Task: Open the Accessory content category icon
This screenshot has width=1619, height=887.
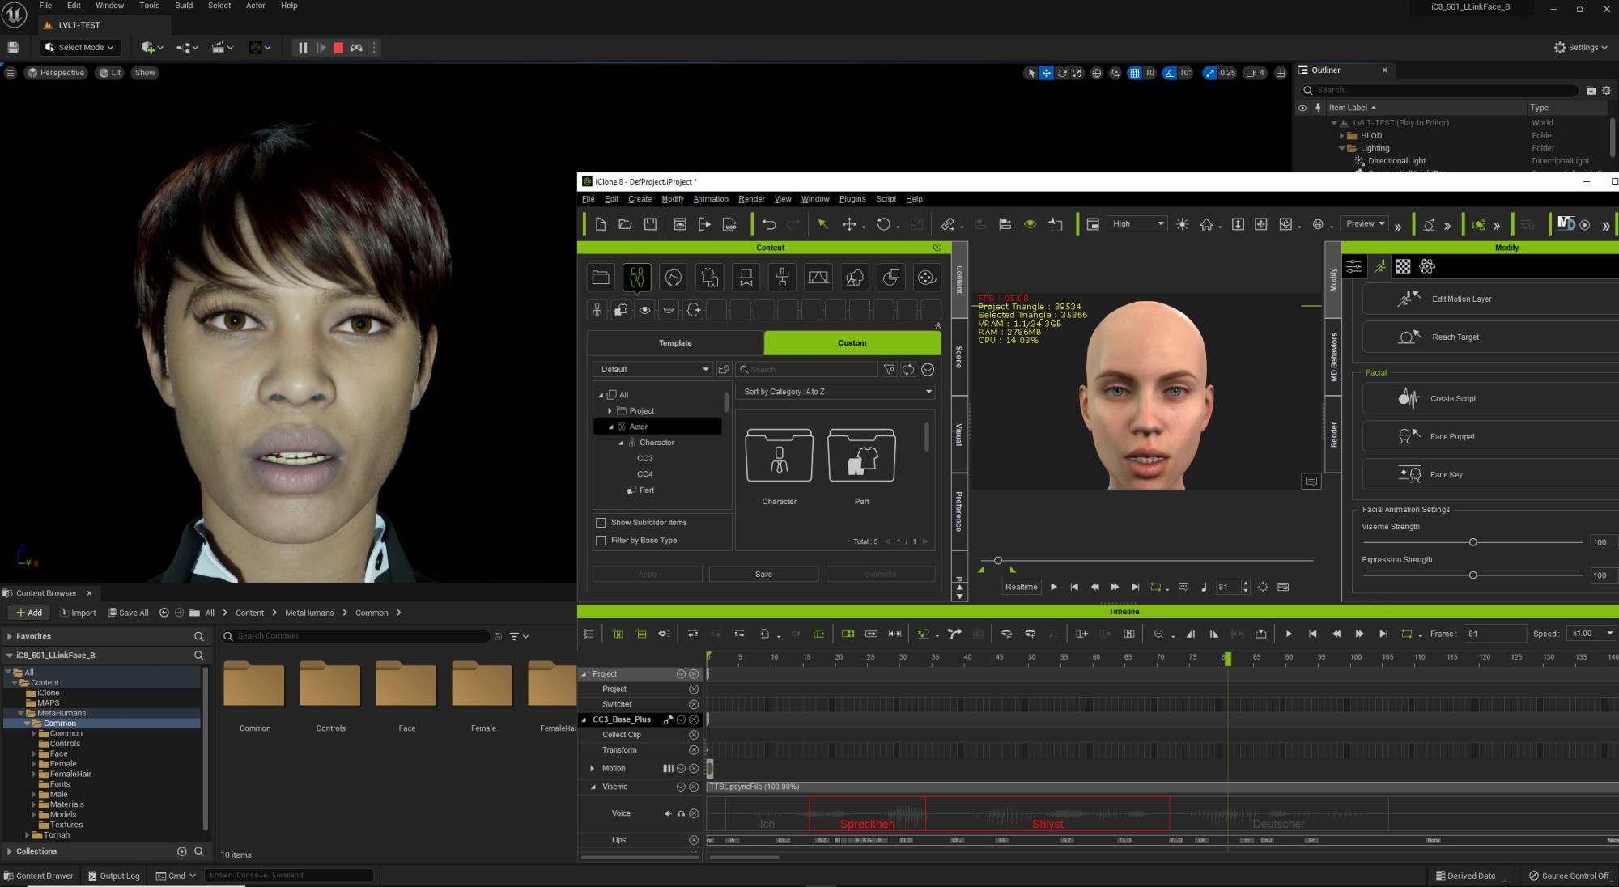Action: (x=746, y=278)
